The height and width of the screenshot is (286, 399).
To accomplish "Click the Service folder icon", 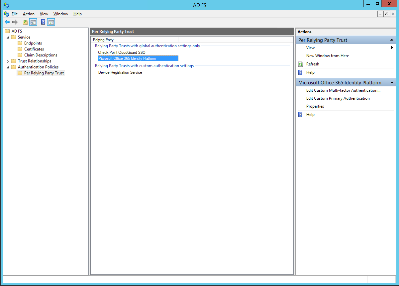I will 14,37.
